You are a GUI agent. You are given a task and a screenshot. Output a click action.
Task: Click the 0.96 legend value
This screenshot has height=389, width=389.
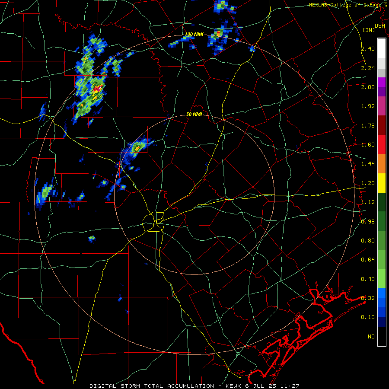[368, 222]
